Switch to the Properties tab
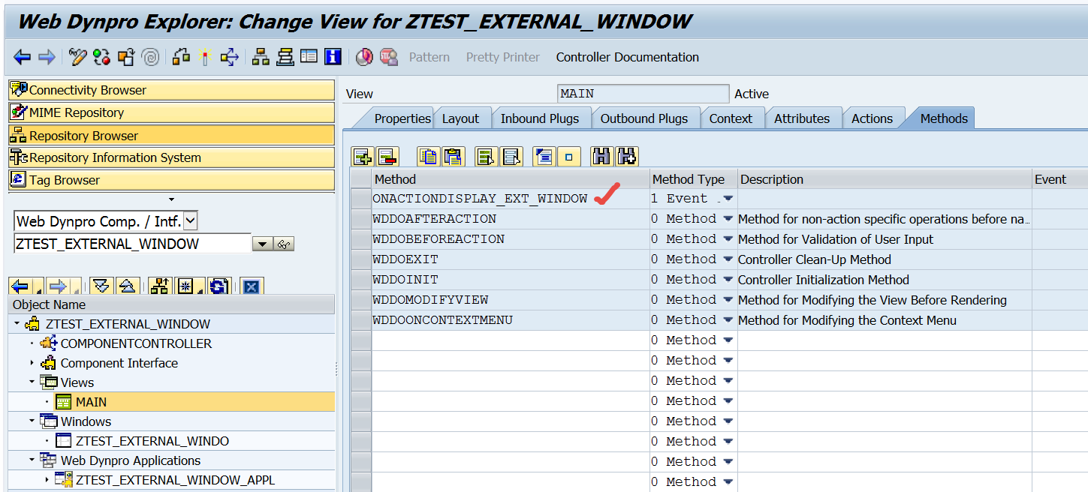The height and width of the screenshot is (492, 1088). pos(402,118)
